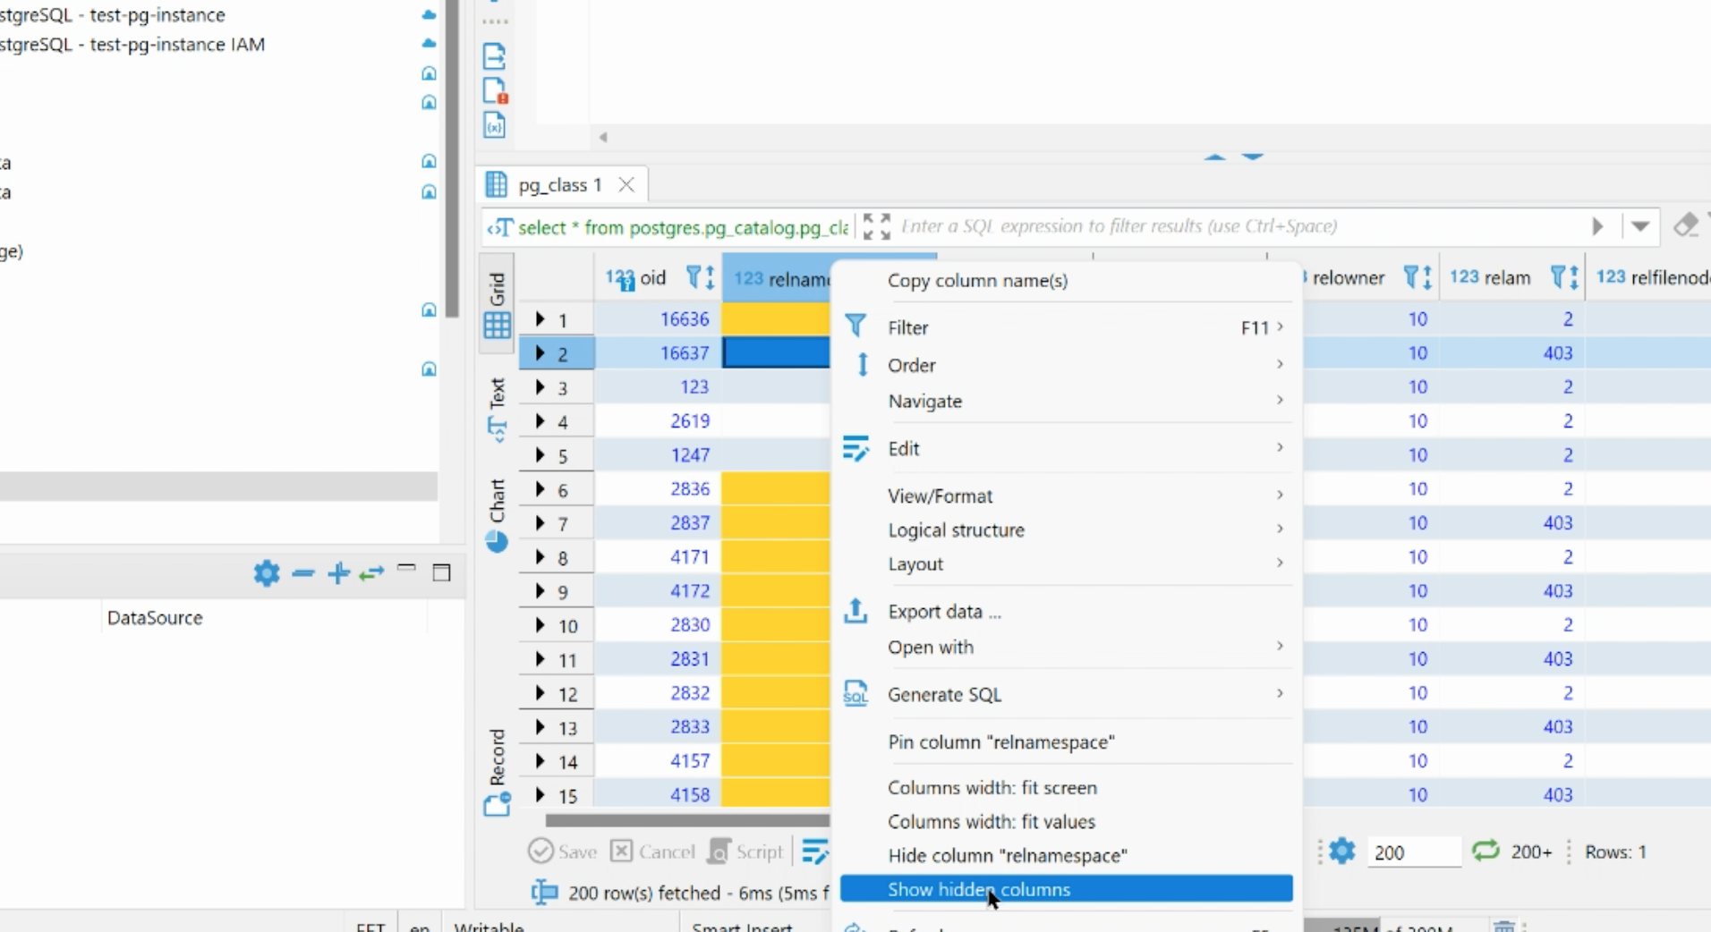Image resolution: width=1711 pixels, height=932 pixels.
Task: Edit the fetch size value 200
Action: (x=1414, y=852)
